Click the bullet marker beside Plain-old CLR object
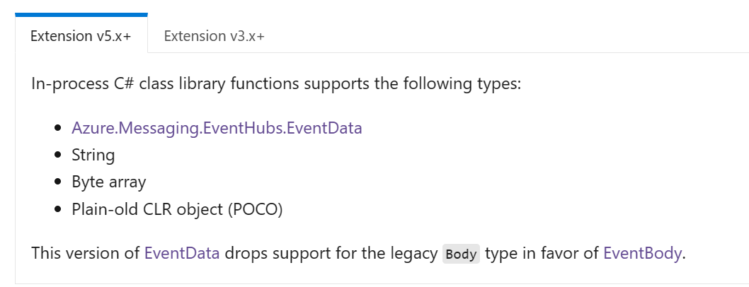The image size is (749, 287). [58, 209]
